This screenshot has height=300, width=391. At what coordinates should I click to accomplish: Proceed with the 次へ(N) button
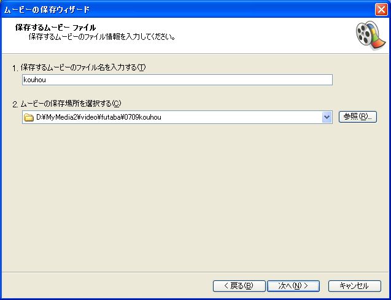tap(293, 286)
